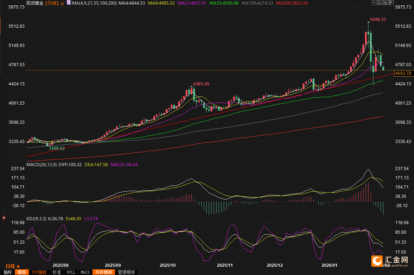Toggle the 指标 indicator tab
The image size is (414, 275).
pyautogui.click(x=7, y=272)
